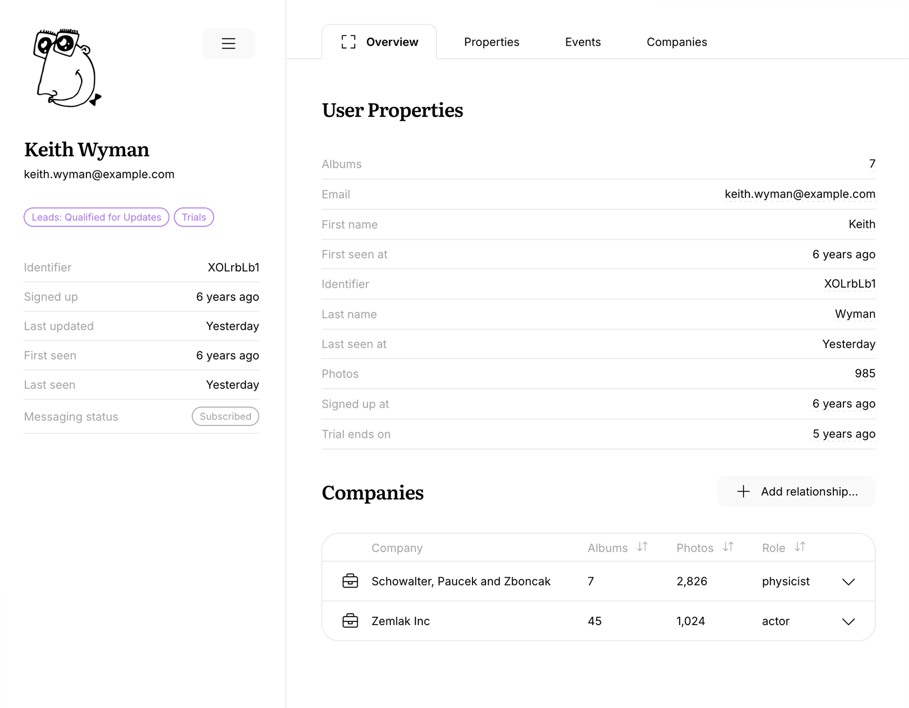Expand the Schowalter, Paucek and Zboncak row
This screenshot has width=909, height=708.
click(x=848, y=581)
